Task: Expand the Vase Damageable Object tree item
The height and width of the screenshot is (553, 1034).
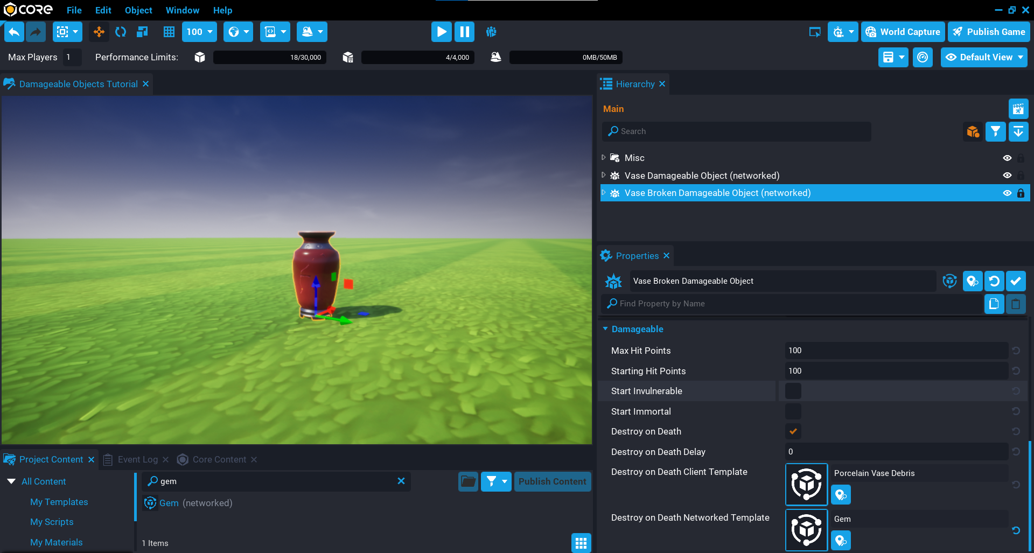Action: click(604, 176)
